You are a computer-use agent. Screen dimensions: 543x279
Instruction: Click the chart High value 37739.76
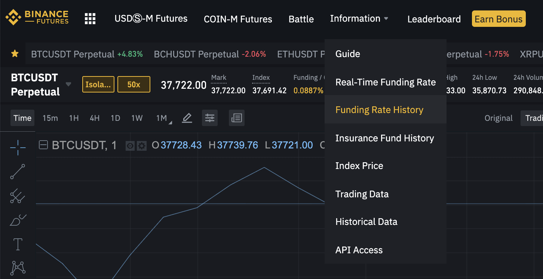pos(237,145)
